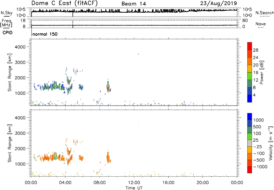
Task: Click the "28" power color bar label
Action: point(256,50)
